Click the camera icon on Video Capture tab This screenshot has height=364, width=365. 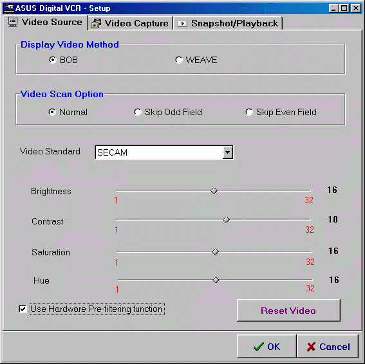(x=96, y=24)
